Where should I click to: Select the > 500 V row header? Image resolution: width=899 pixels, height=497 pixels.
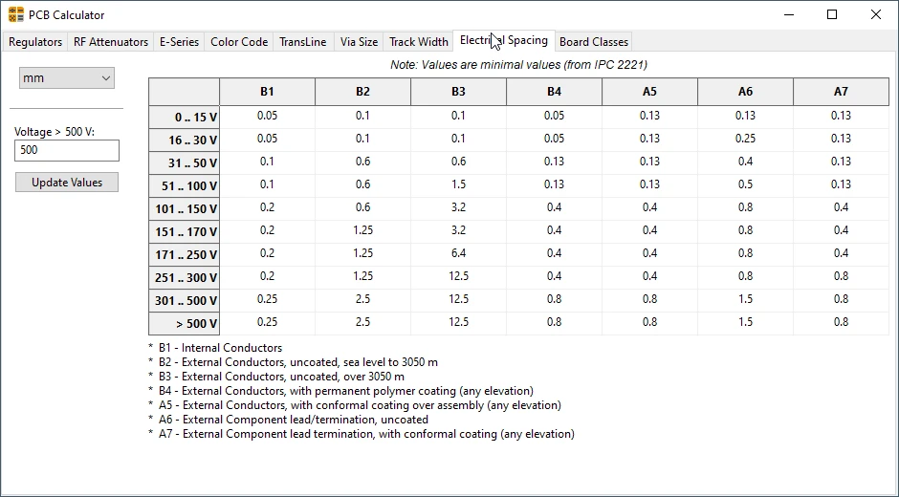[185, 323]
